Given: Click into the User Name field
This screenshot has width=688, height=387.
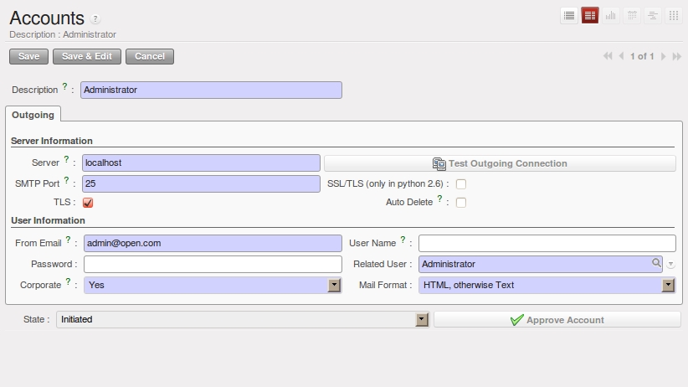Looking at the screenshot, I should (547, 244).
